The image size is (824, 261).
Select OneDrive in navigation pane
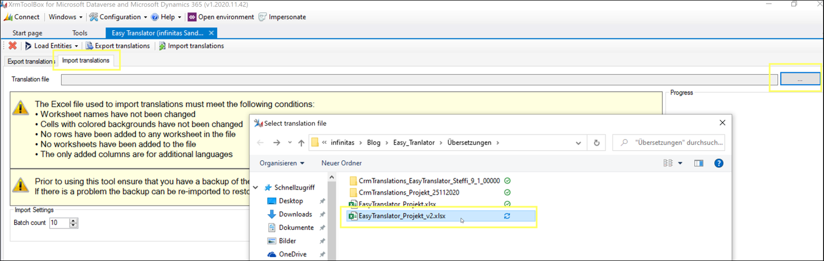[293, 254]
